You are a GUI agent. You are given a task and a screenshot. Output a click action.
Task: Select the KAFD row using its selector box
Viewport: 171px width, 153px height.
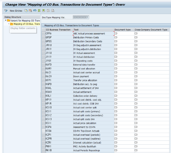pyautogui.click(x=44, y=65)
